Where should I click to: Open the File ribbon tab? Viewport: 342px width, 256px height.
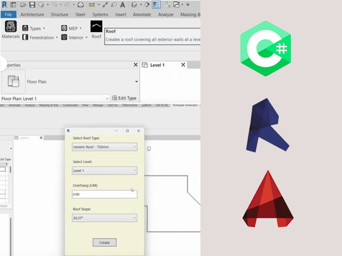tap(8, 15)
